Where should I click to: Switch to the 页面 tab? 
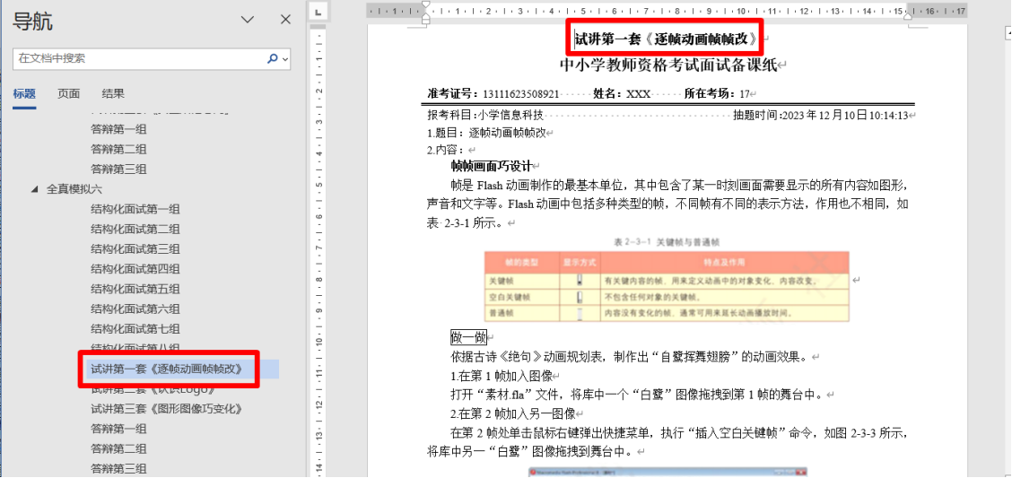[x=69, y=94]
